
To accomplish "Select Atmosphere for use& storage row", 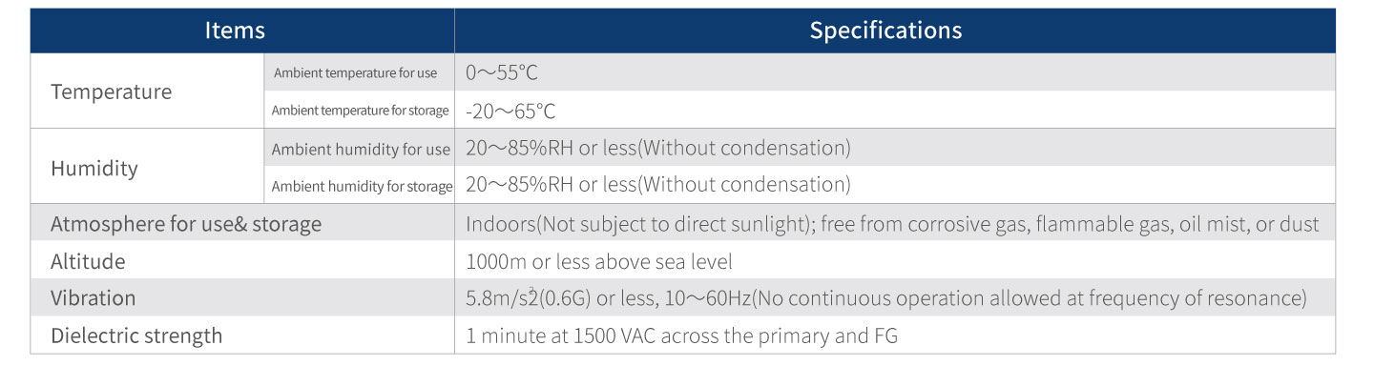I will (186, 224).
